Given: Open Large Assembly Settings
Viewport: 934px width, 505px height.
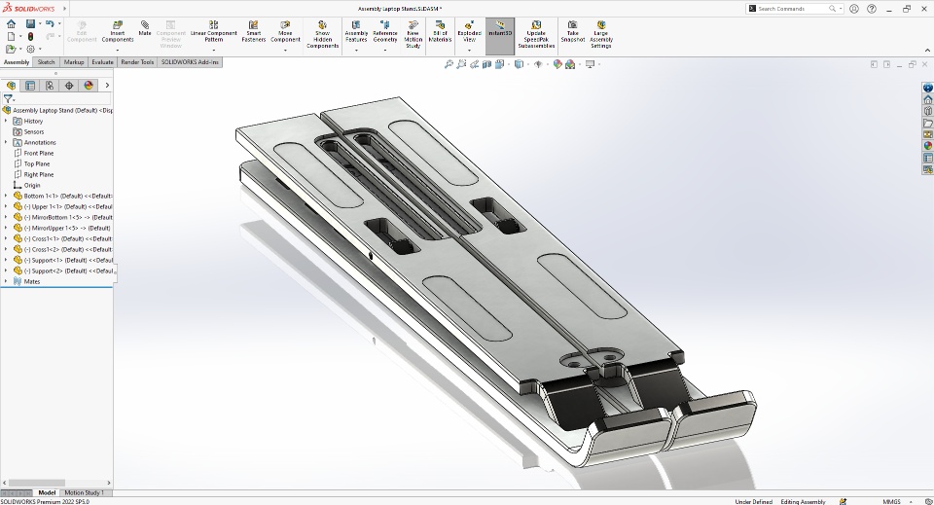Looking at the screenshot, I should click(601, 34).
